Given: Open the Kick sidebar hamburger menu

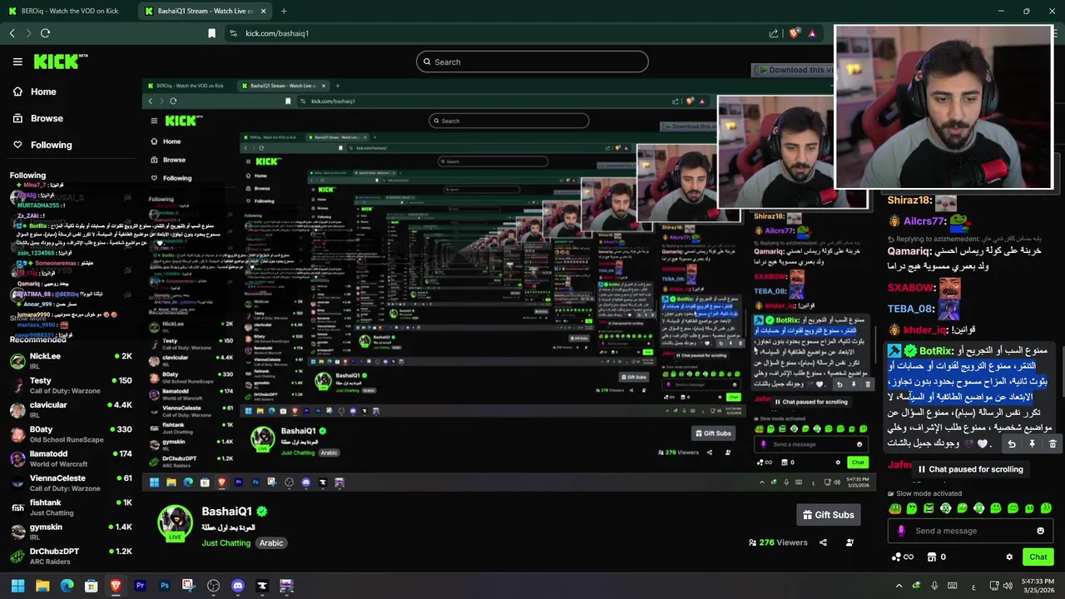Looking at the screenshot, I should 17,62.
